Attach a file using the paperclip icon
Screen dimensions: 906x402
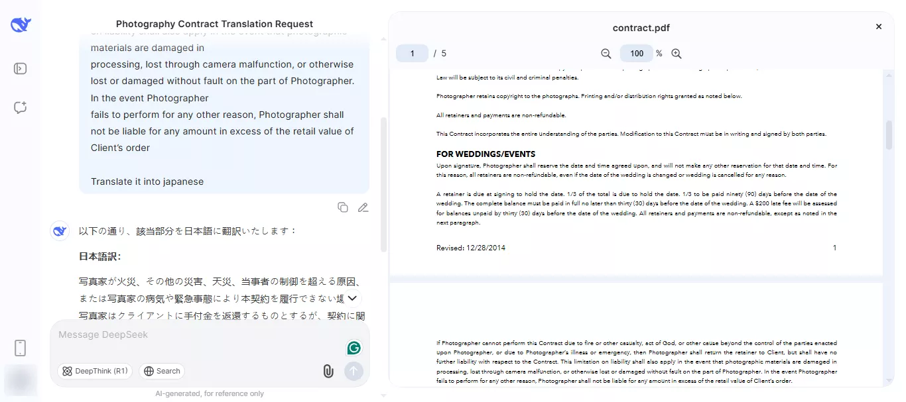click(328, 372)
